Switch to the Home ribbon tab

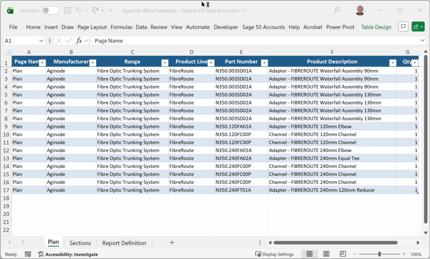point(33,27)
